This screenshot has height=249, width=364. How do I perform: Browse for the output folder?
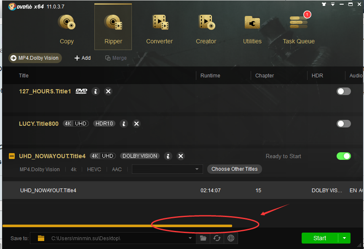click(203, 238)
